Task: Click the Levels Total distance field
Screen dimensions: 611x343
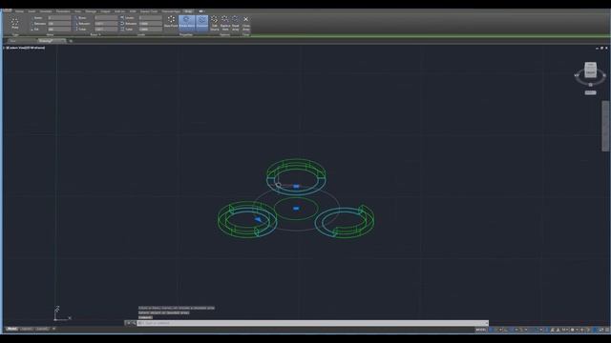Action: [151, 30]
